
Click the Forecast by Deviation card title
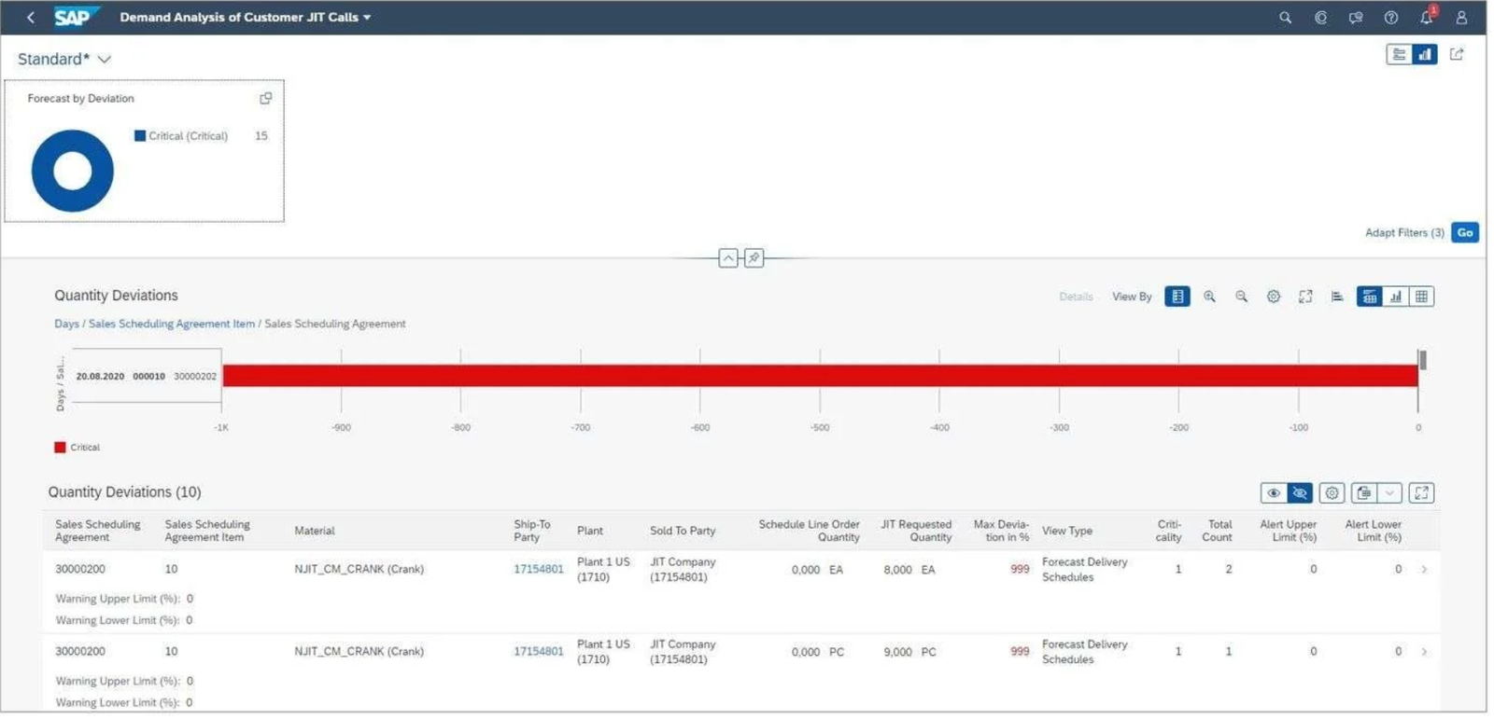click(80, 98)
